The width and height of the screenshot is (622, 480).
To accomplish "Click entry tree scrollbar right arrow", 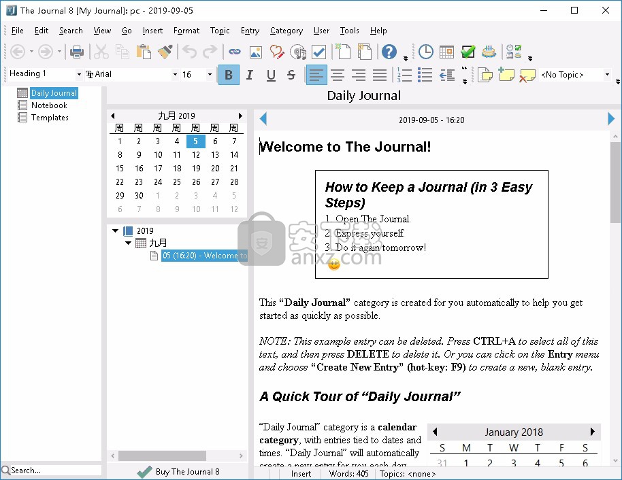I will 241,456.
